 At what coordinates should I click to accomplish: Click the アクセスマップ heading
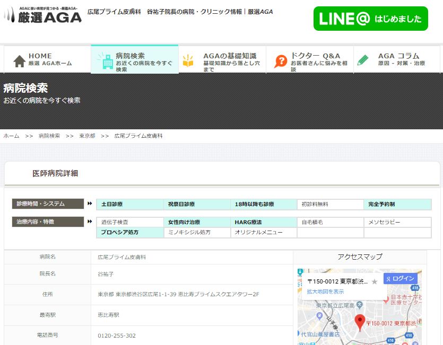(360, 256)
